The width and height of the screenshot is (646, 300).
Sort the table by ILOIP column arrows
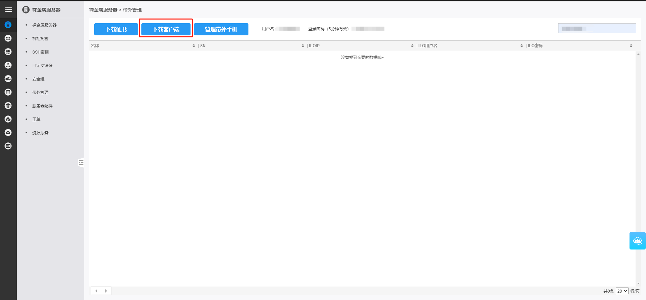click(412, 46)
